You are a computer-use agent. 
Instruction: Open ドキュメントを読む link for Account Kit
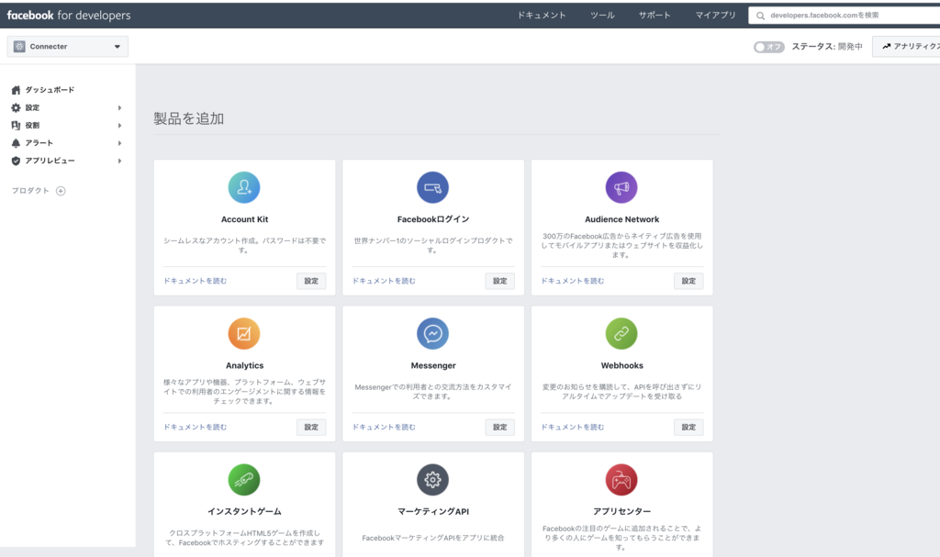coord(196,281)
